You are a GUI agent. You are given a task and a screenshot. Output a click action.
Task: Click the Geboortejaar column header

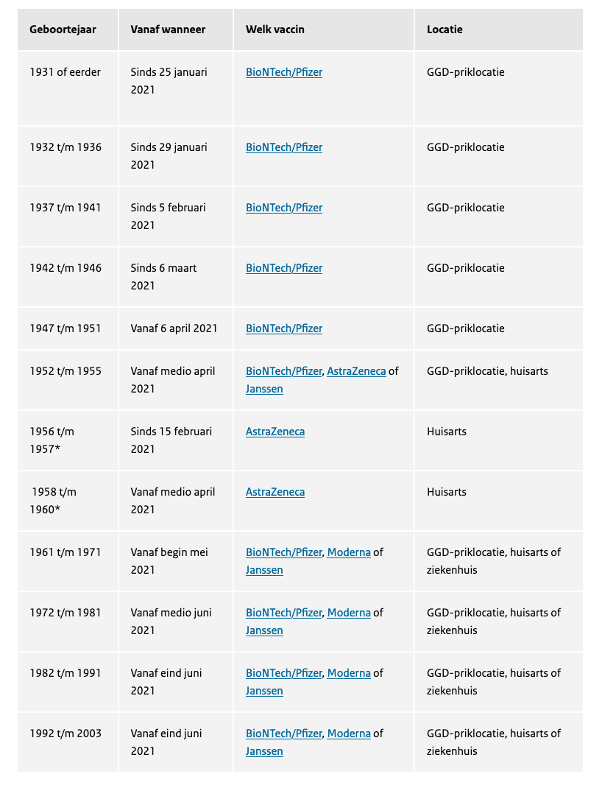point(63,29)
